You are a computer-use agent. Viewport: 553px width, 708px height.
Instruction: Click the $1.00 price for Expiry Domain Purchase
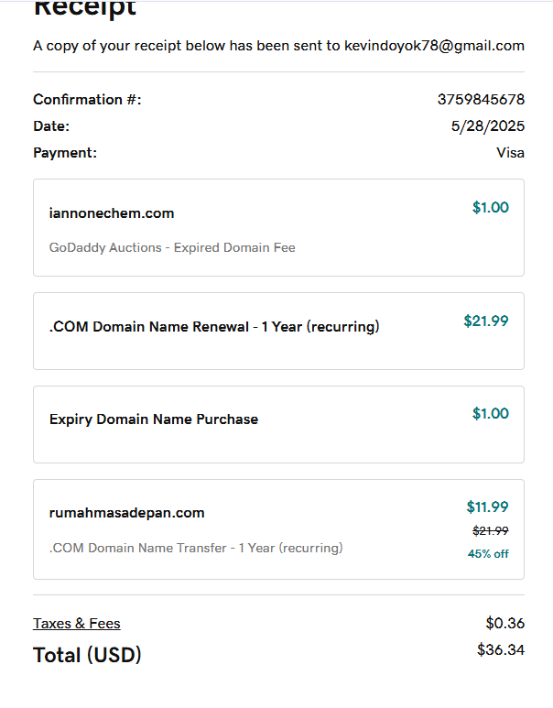coord(491,413)
